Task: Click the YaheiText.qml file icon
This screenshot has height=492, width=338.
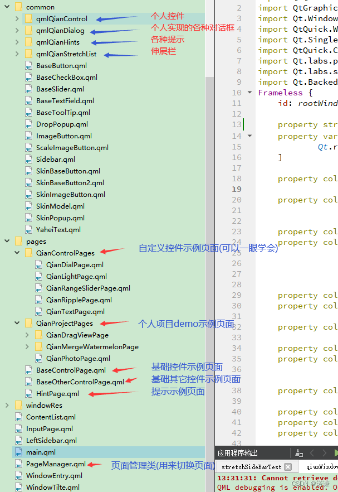Action: click(x=29, y=230)
